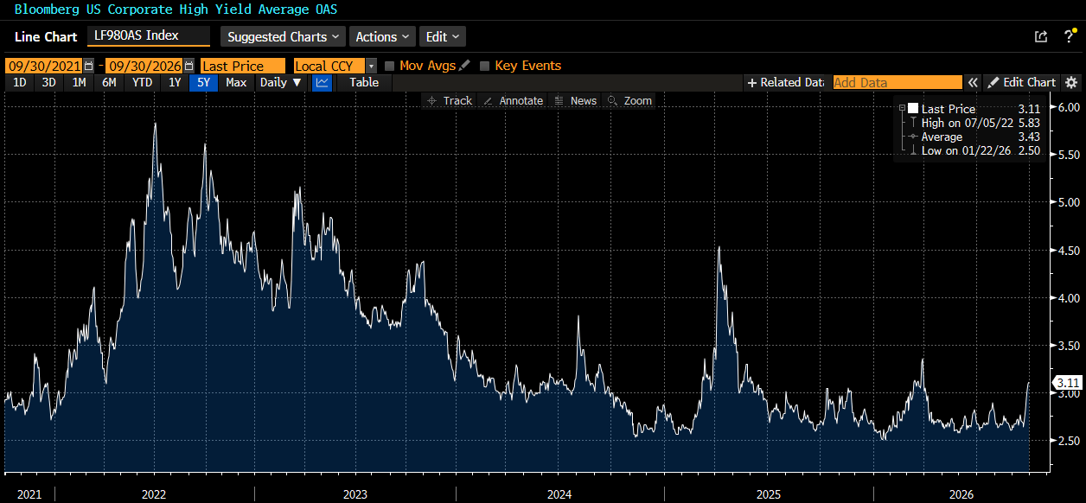Expand the Local CCY currency dropdown arrow
The image size is (1086, 503).
coord(371,66)
